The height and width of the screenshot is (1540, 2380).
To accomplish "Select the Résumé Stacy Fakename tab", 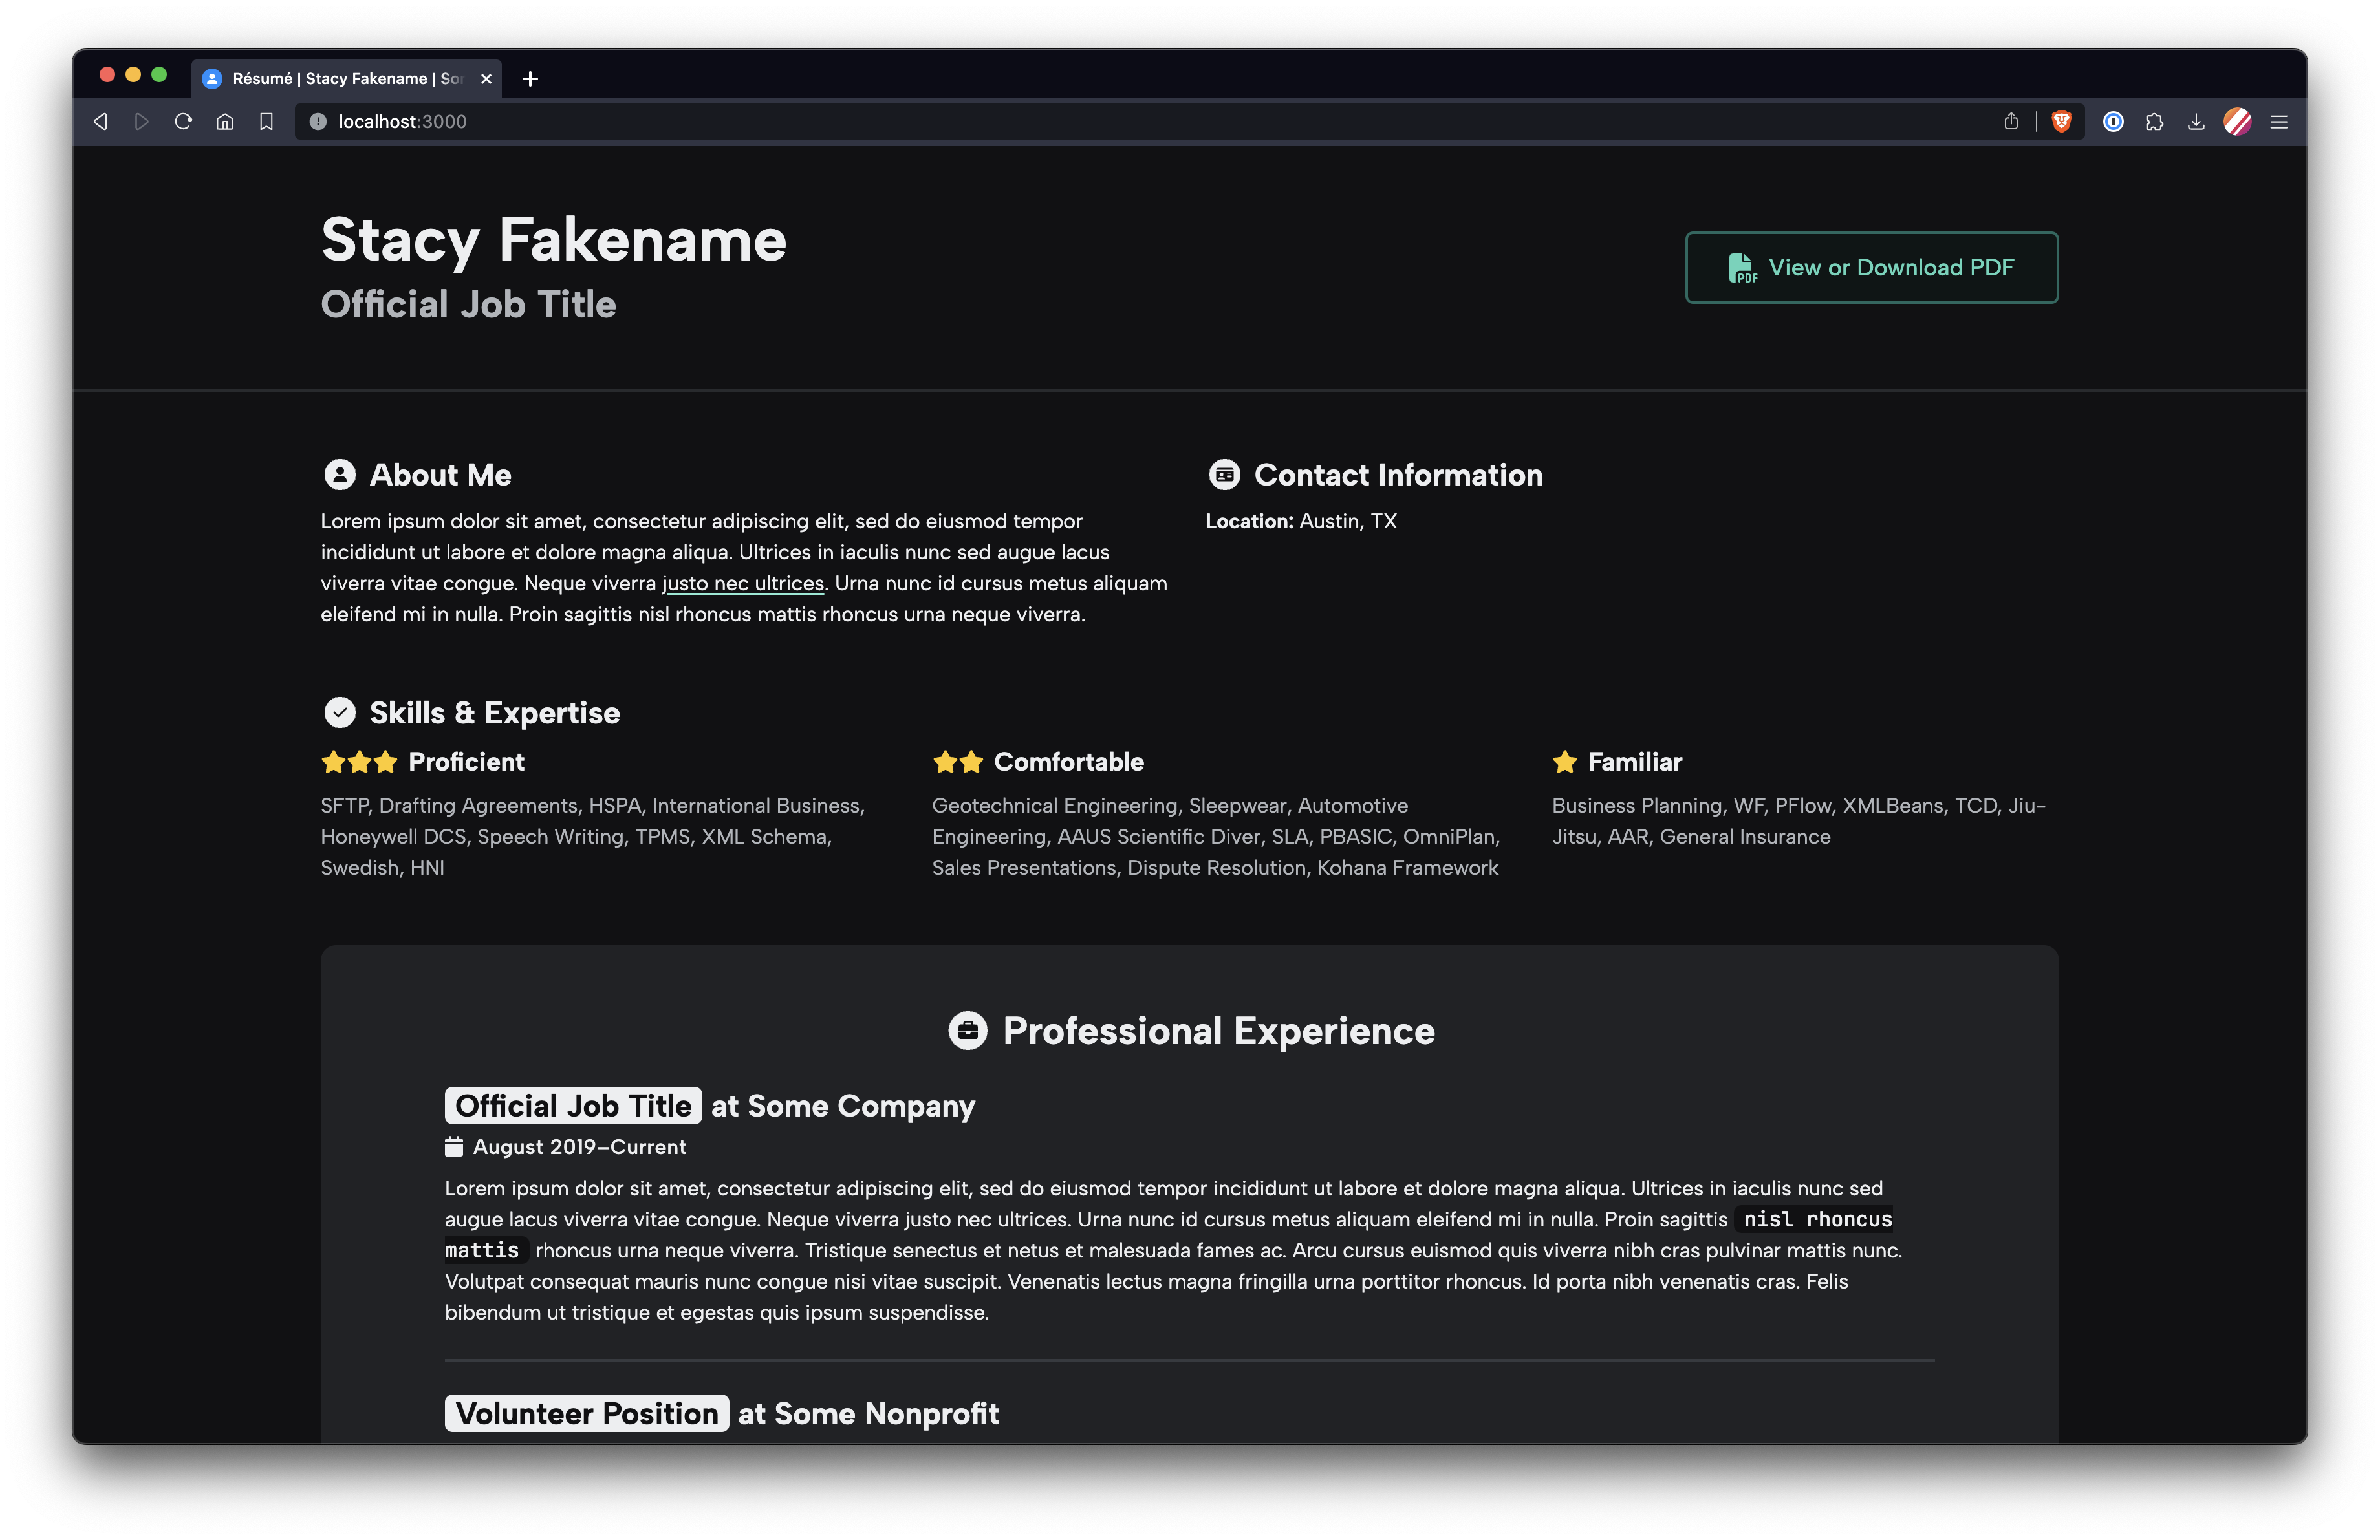I will pos(340,79).
